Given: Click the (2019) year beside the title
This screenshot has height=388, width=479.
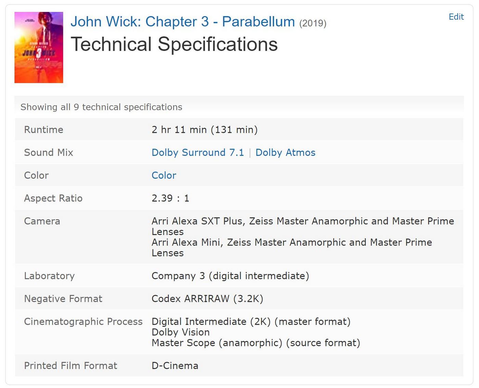Looking at the screenshot, I should [313, 23].
